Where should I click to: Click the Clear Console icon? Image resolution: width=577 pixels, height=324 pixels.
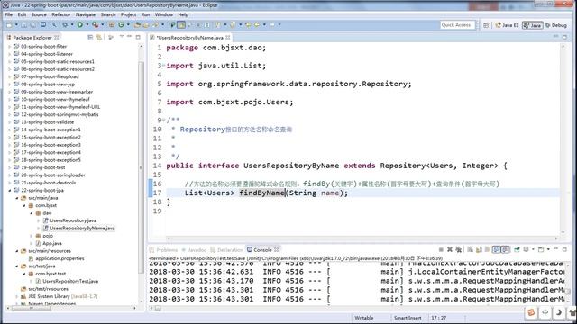click(471, 250)
